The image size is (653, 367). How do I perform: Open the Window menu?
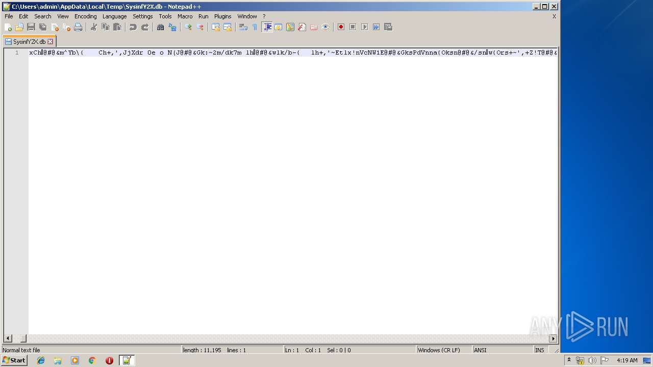pyautogui.click(x=247, y=16)
